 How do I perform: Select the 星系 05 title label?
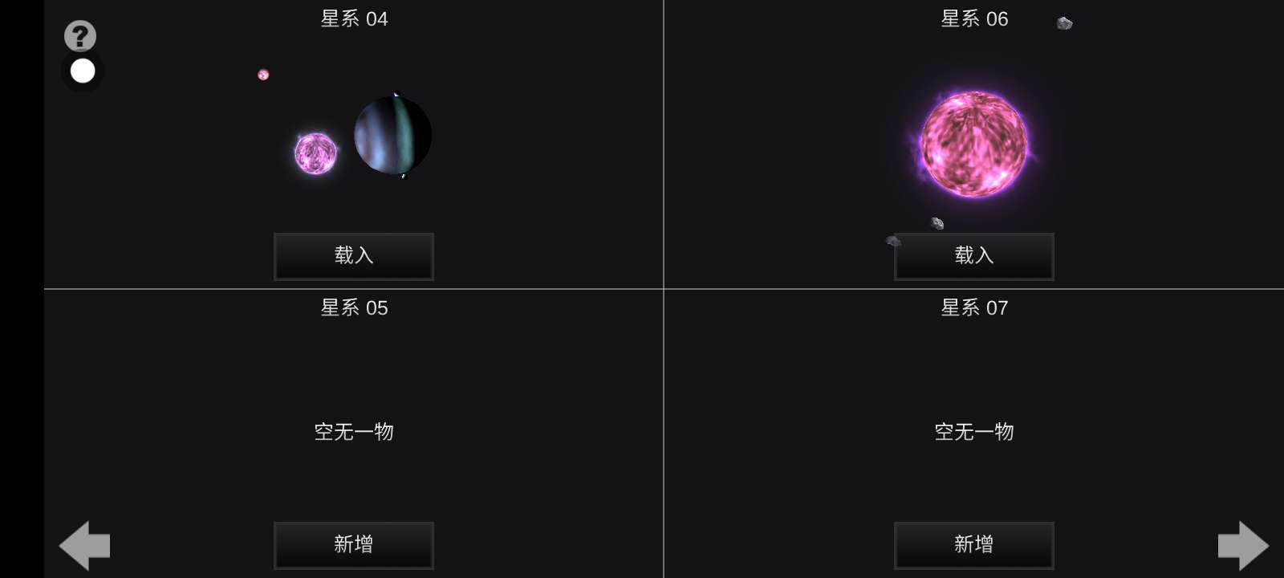(354, 307)
